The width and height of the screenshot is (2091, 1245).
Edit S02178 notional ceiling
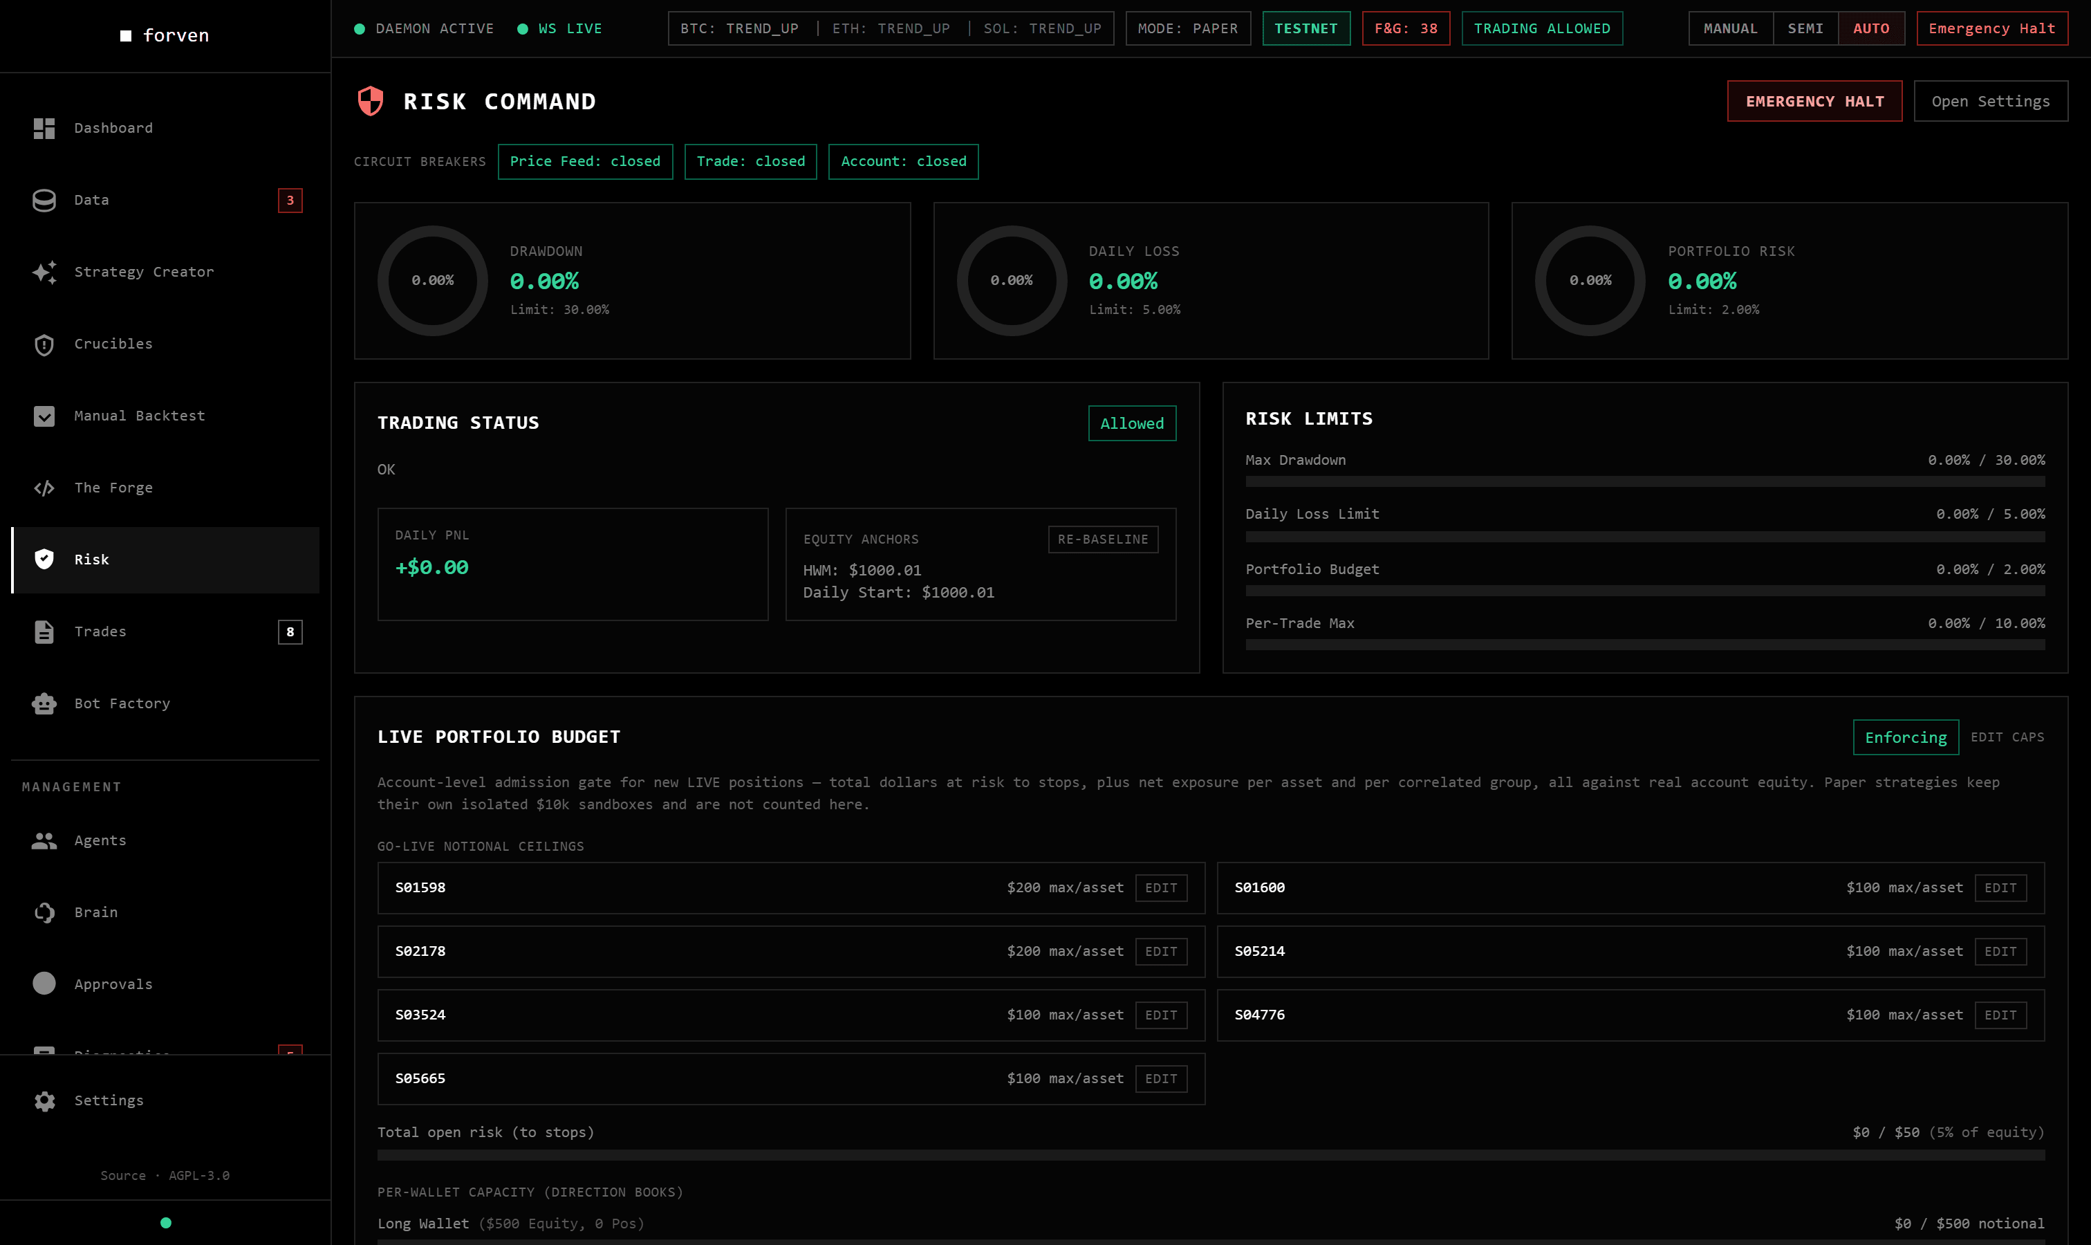pyautogui.click(x=1161, y=951)
